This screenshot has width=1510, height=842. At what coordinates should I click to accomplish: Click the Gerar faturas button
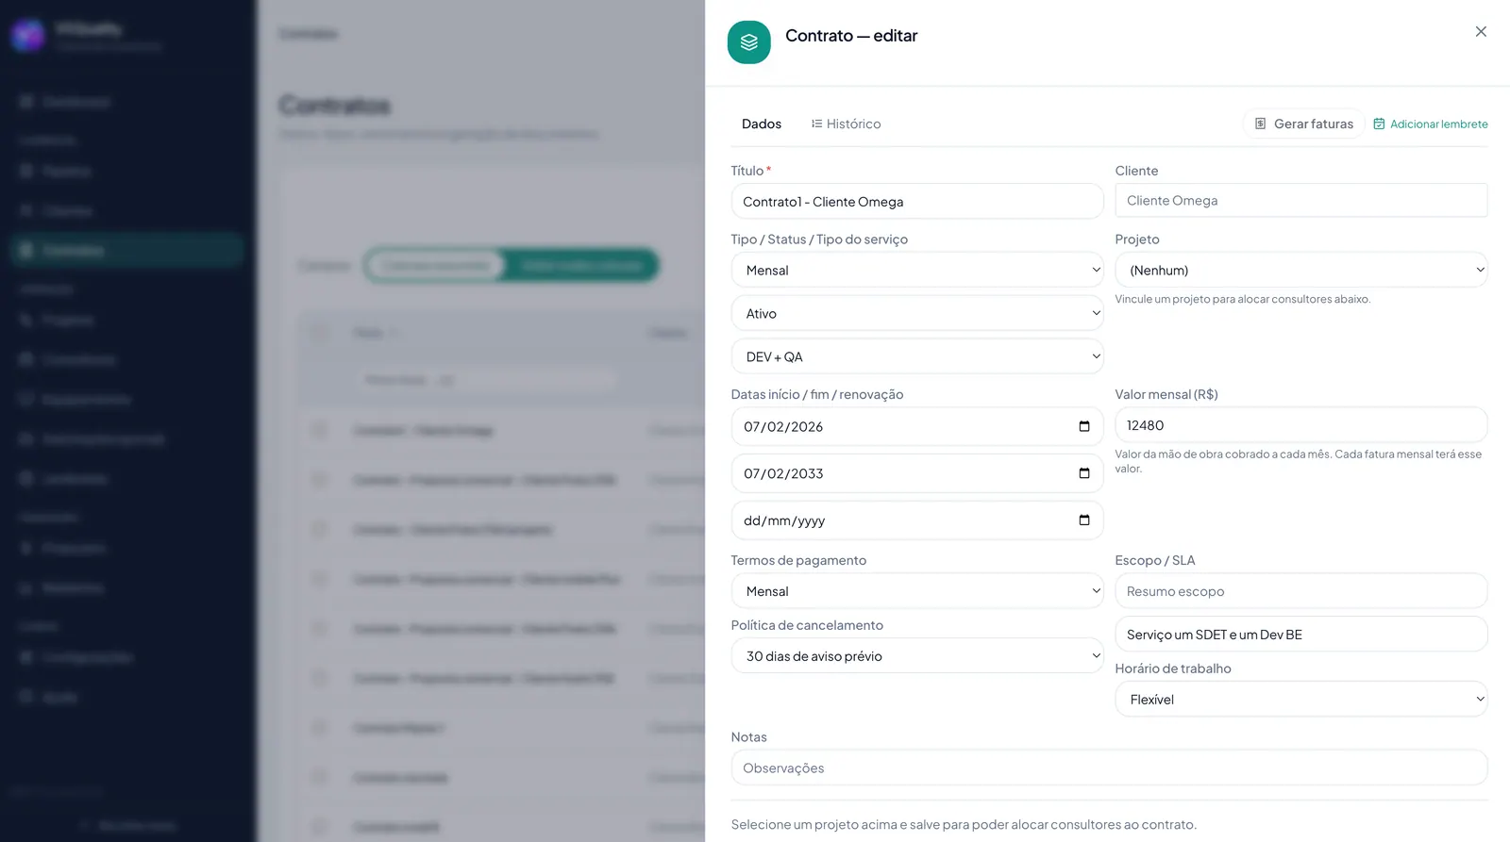pyautogui.click(x=1303, y=124)
